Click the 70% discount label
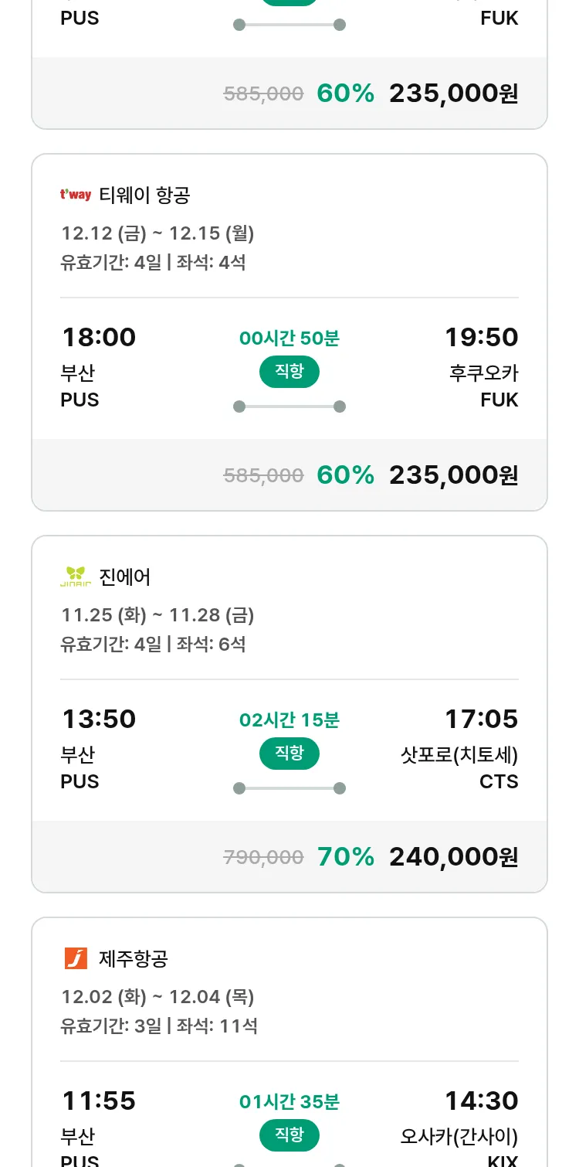This screenshot has width=579, height=1167. point(345,856)
